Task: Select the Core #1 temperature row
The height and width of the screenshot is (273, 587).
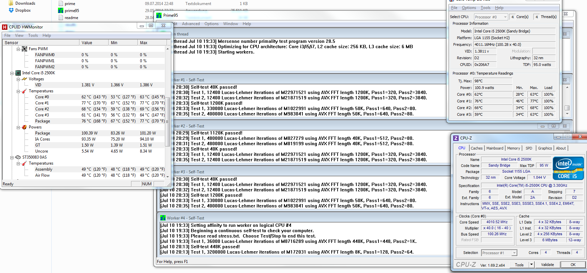Action: click(x=84, y=103)
